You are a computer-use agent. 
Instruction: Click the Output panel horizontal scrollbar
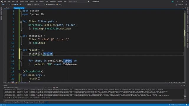pyautogui.click(x=89, y=100)
